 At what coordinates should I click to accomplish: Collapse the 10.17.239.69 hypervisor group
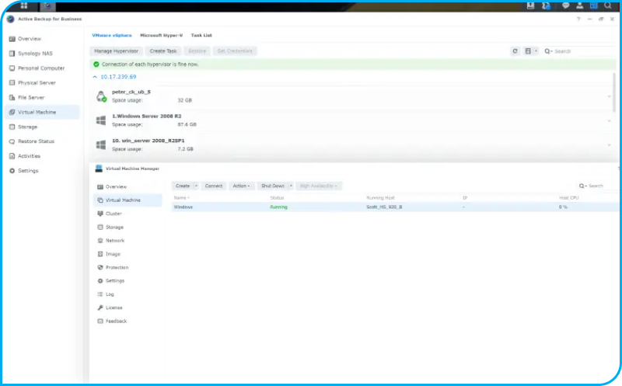(x=95, y=77)
